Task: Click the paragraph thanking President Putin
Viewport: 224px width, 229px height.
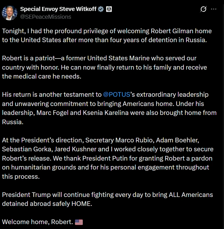Action: pos(108,158)
